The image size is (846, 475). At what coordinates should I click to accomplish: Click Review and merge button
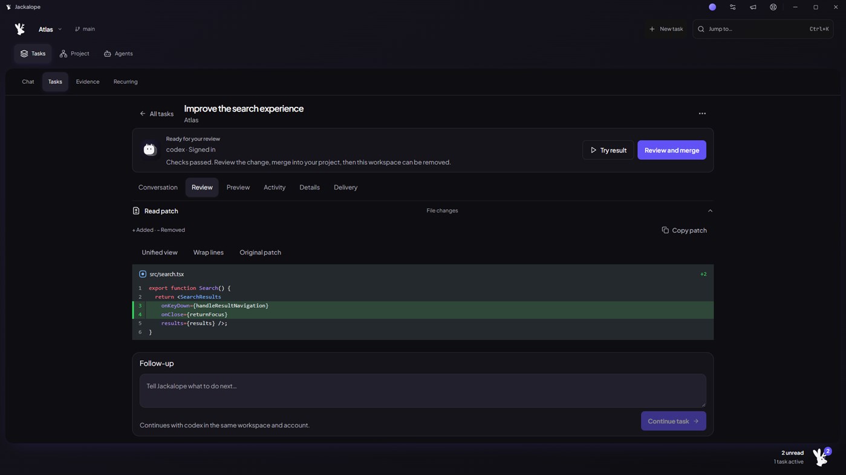coord(672,150)
